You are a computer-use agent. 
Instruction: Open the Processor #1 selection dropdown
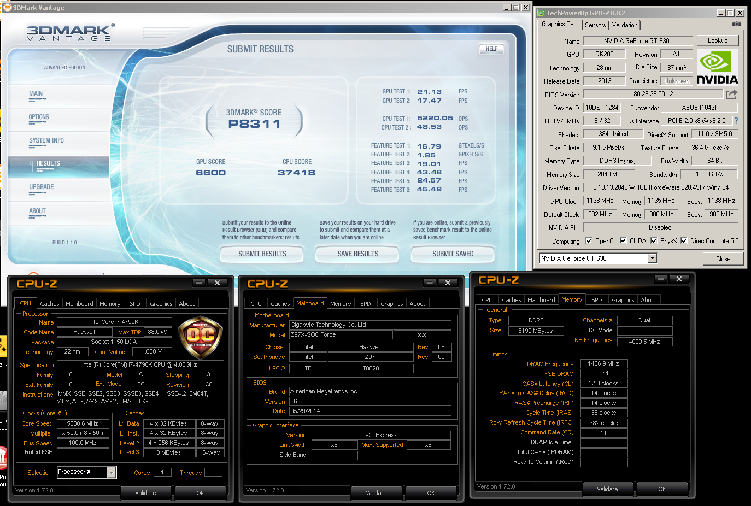112,473
